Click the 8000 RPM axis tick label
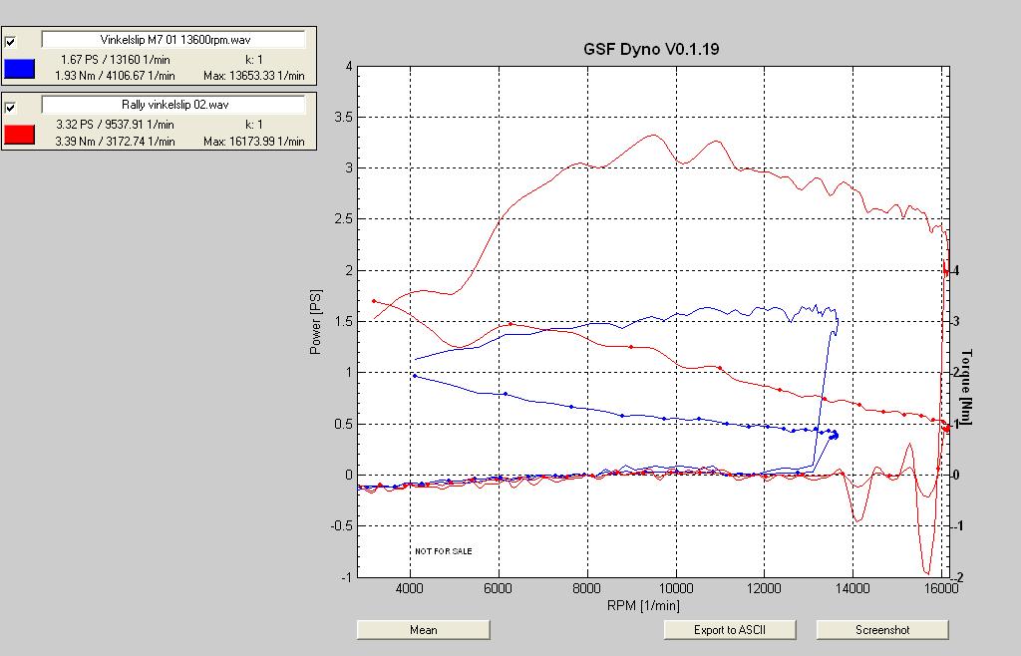The image size is (1021, 656). [x=587, y=588]
